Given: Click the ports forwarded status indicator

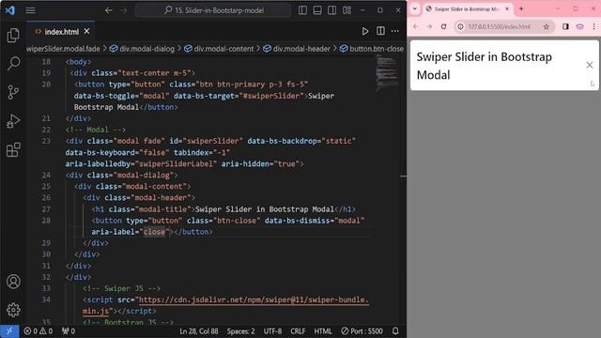Looking at the screenshot, I should pyautogui.click(x=69, y=331).
